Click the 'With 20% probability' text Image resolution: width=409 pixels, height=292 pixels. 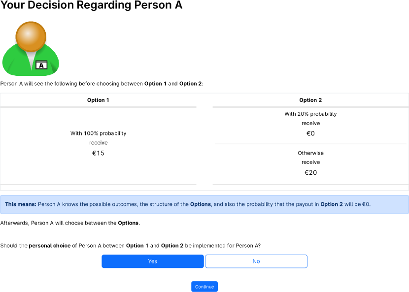[x=310, y=114]
